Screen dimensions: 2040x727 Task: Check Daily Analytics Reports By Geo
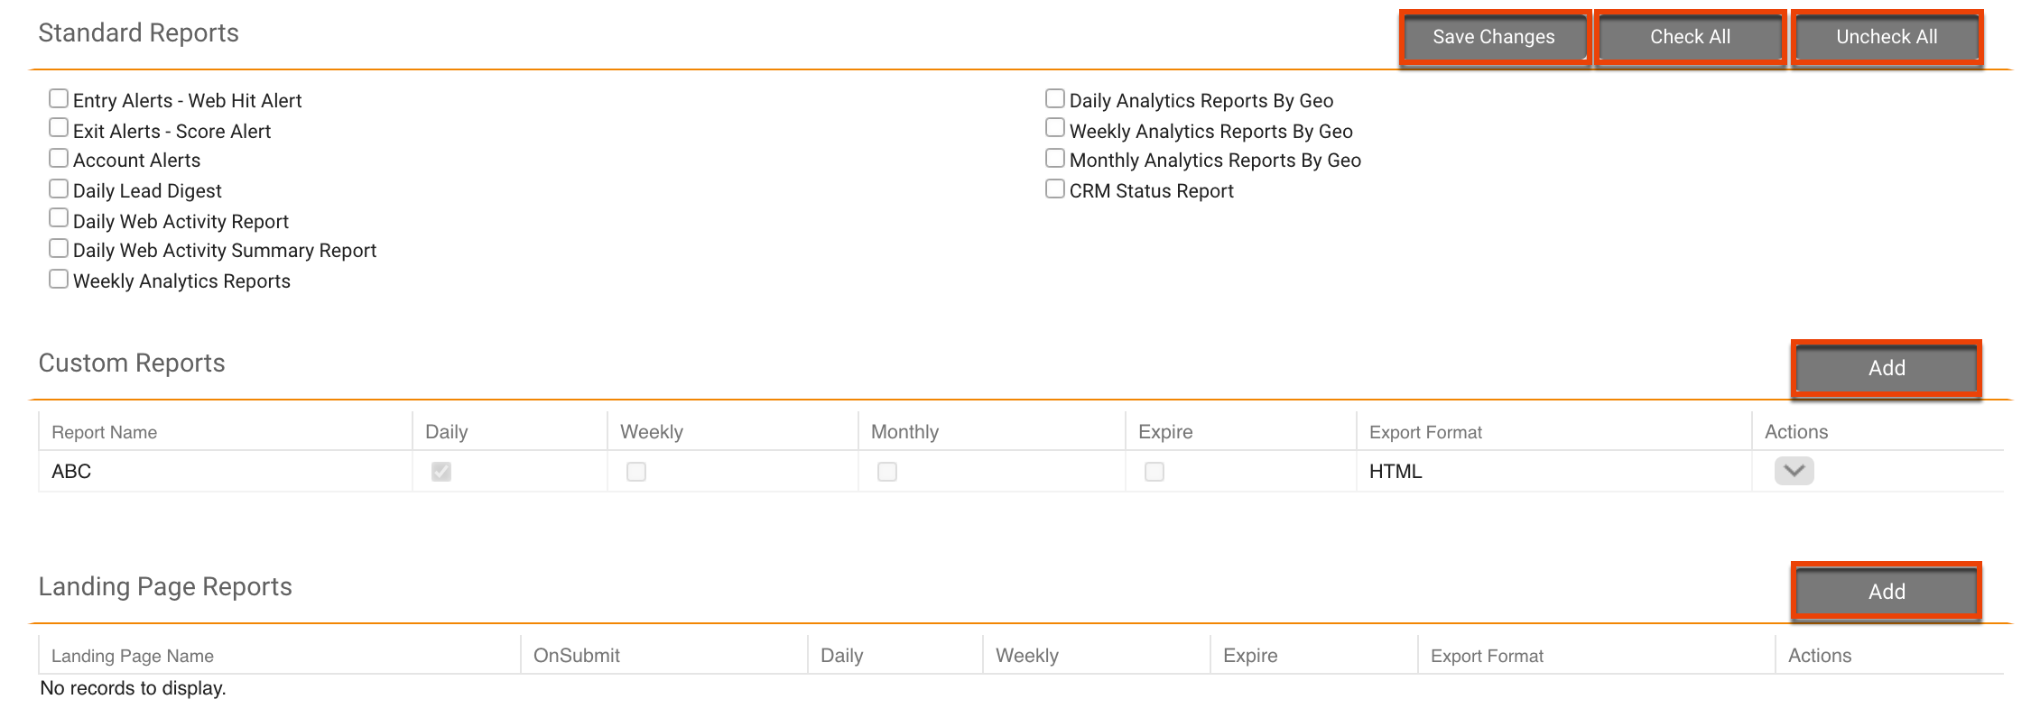1054,98
